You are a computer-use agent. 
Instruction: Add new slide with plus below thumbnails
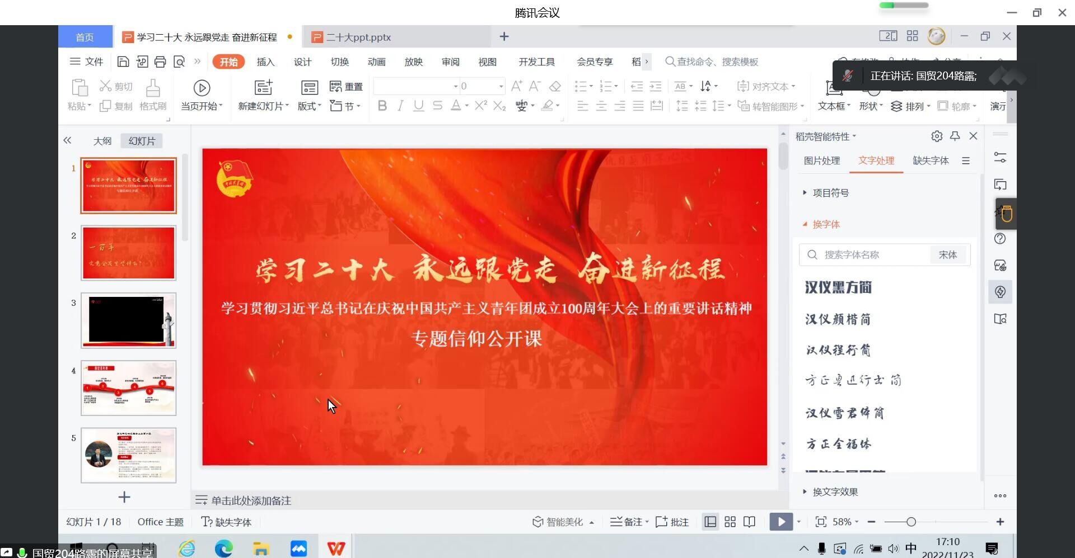pos(124,497)
